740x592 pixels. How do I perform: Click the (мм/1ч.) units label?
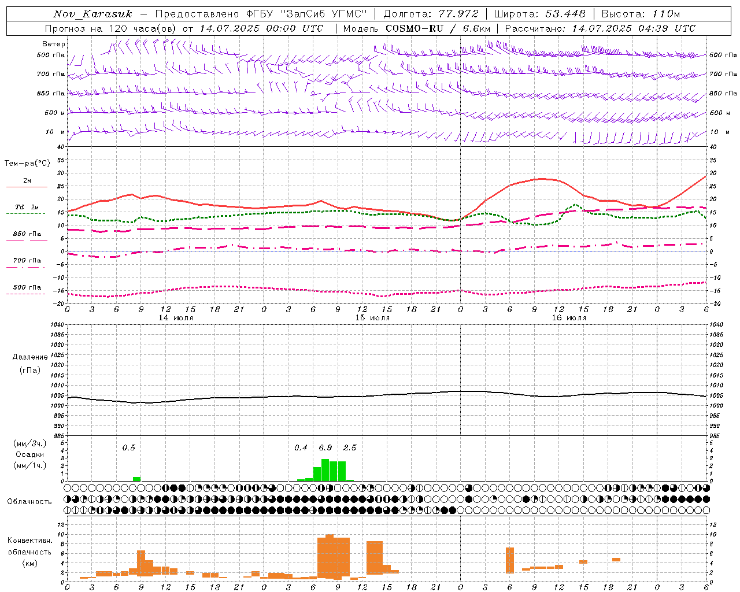[29, 465]
